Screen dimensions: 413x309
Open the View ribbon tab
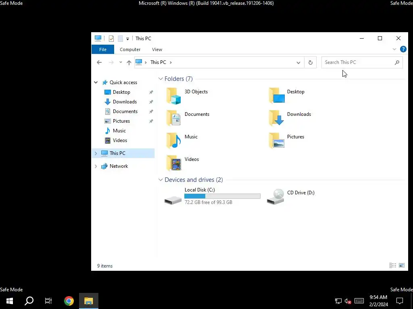tap(157, 49)
